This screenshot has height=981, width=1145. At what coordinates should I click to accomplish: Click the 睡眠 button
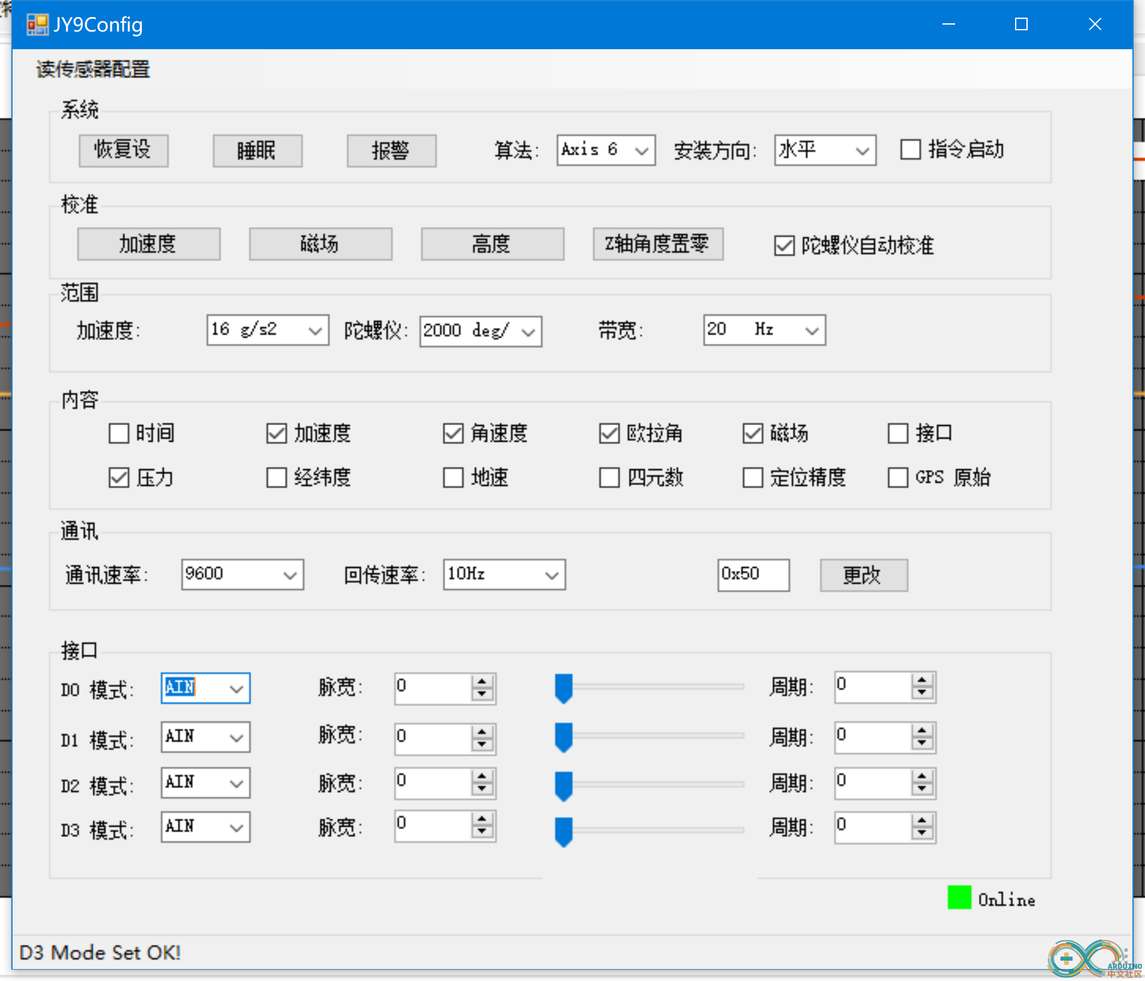[x=257, y=150]
